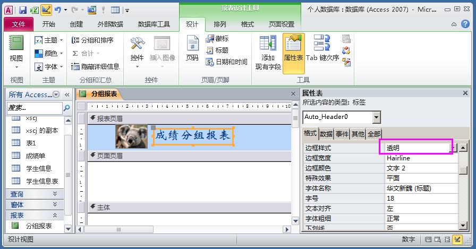
Task: Open the 视图 (View) button in the ribbon
Action: (x=16, y=52)
